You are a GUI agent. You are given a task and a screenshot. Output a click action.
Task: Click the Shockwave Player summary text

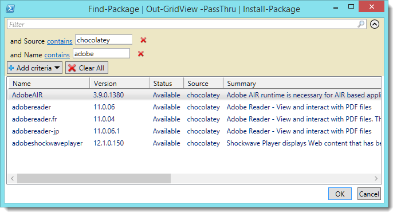[x=304, y=143]
